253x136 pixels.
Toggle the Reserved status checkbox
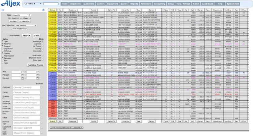[x=2, y=44]
